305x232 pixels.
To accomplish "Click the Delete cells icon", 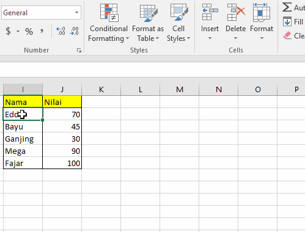I will tap(236, 12).
